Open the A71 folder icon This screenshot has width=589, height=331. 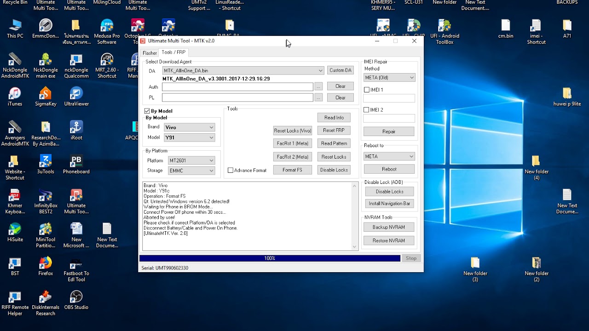click(567, 29)
